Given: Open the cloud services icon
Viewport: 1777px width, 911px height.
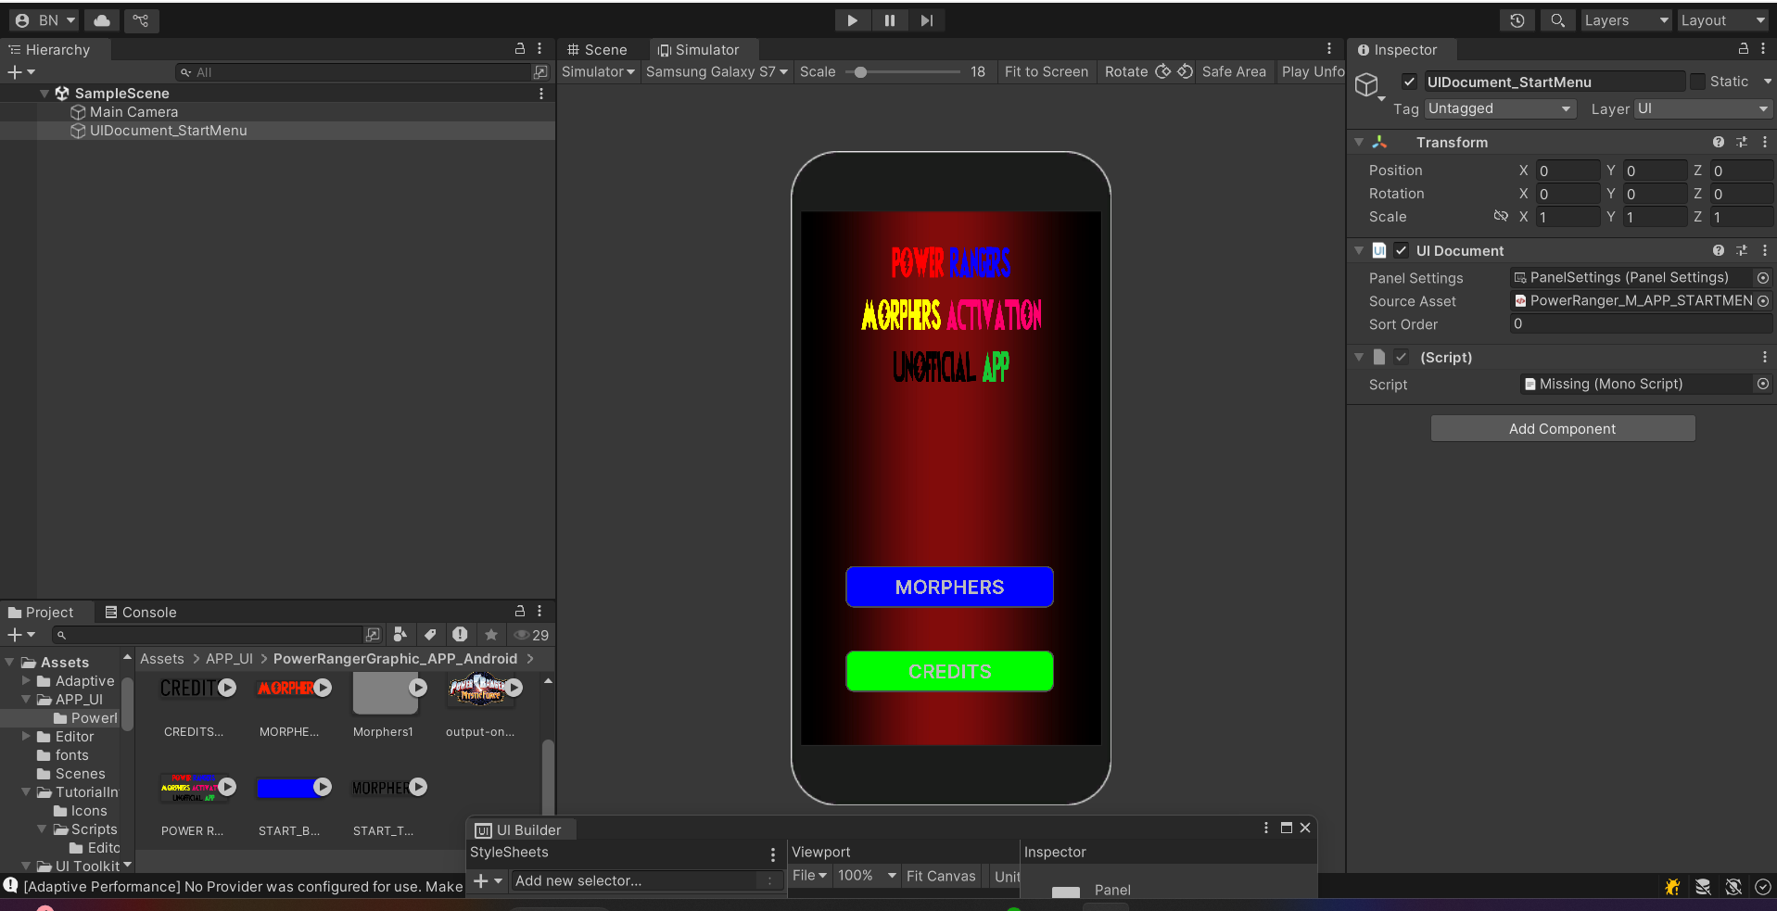Looking at the screenshot, I should [102, 20].
